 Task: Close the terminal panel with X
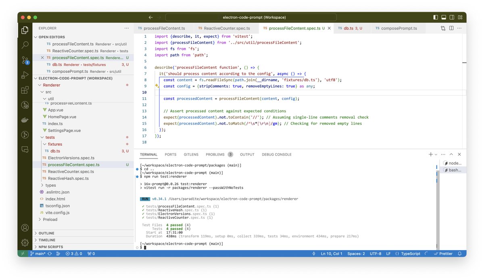tap(459, 154)
